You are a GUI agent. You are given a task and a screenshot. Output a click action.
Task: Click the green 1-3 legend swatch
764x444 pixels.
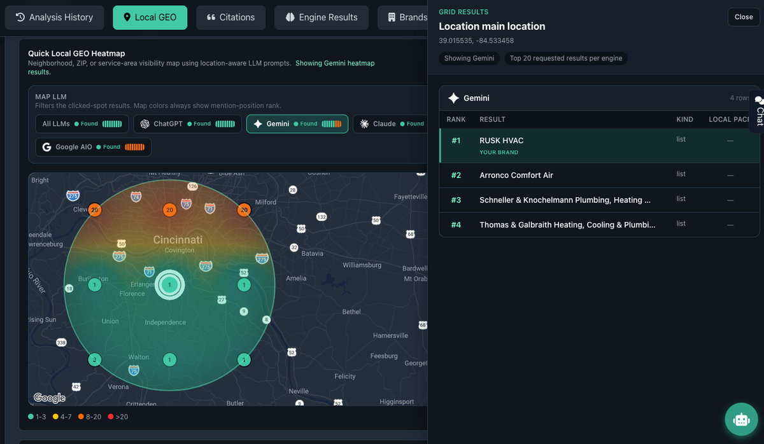click(31, 417)
